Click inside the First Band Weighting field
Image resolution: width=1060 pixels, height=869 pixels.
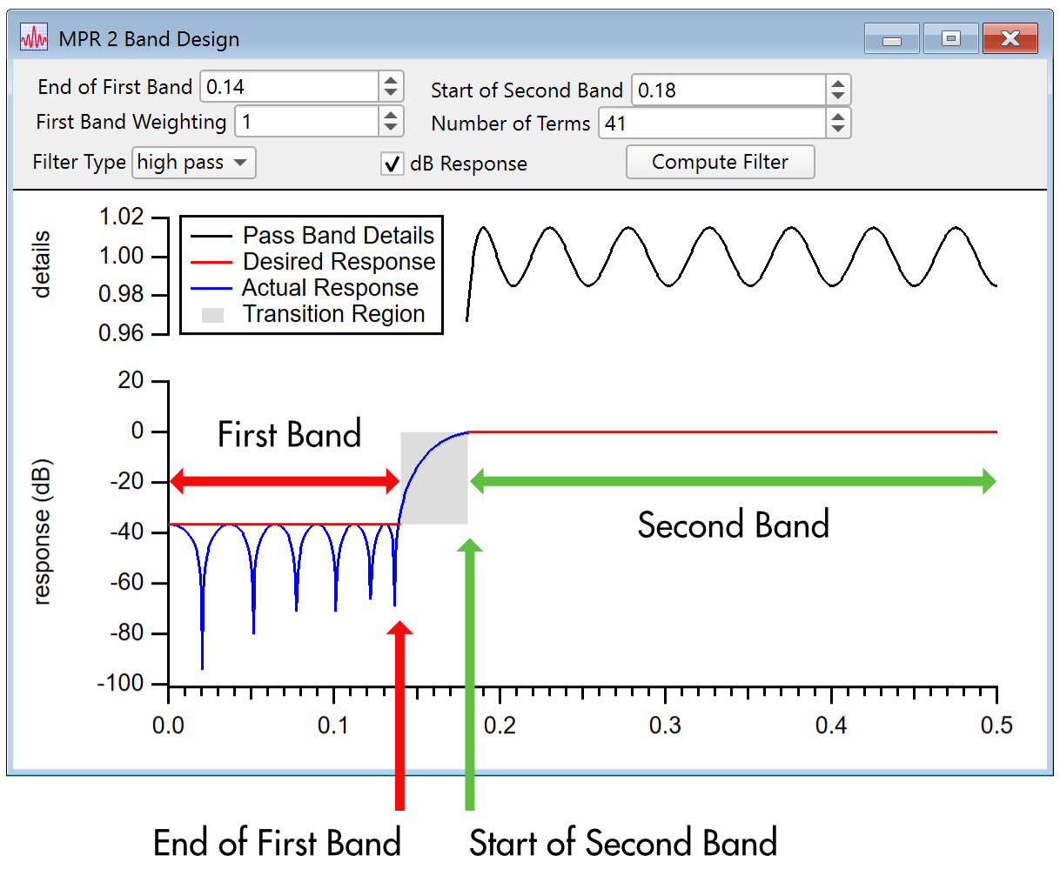(x=305, y=122)
